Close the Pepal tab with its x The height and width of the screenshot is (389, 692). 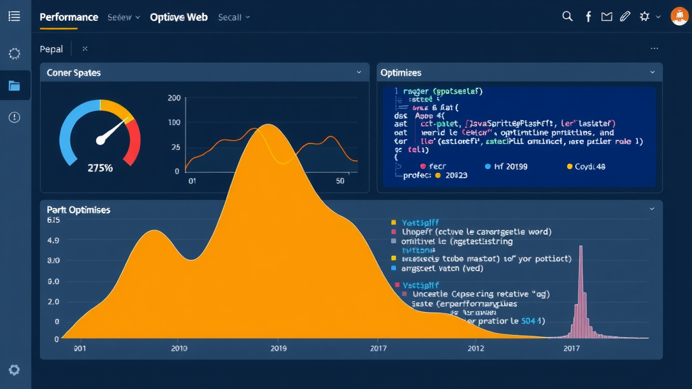tap(84, 49)
